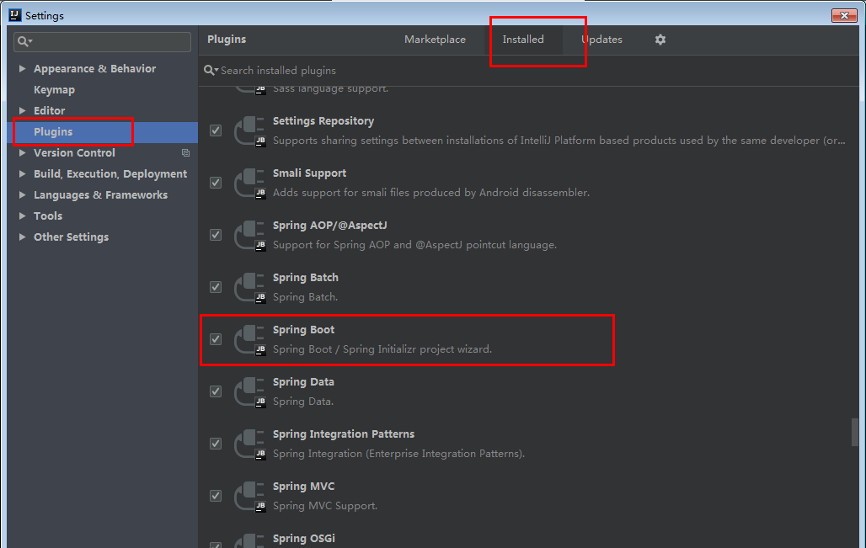The width and height of the screenshot is (866, 548).
Task: Click the Smali Support plugin icon
Action: tap(249, 184)
